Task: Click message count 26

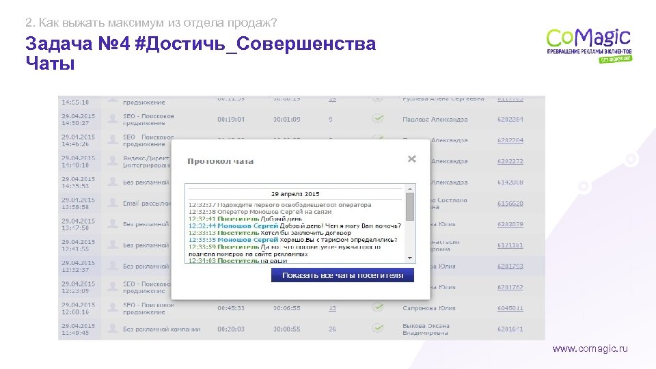Action: click(332, 329)
